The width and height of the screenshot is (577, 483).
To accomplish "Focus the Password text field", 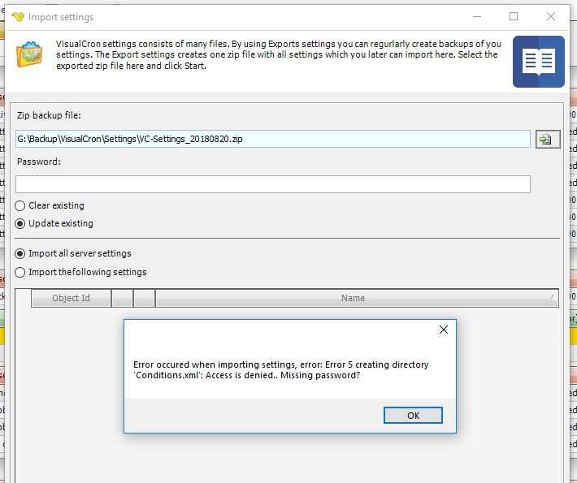I will coord(272,184).
